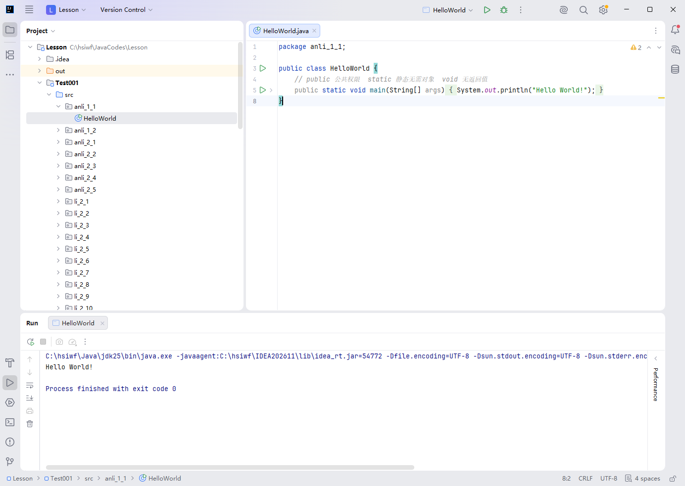Click run gutter icon beside class HelloWorld
This screenshot has width=685, height=486.
tap(263, 68)
